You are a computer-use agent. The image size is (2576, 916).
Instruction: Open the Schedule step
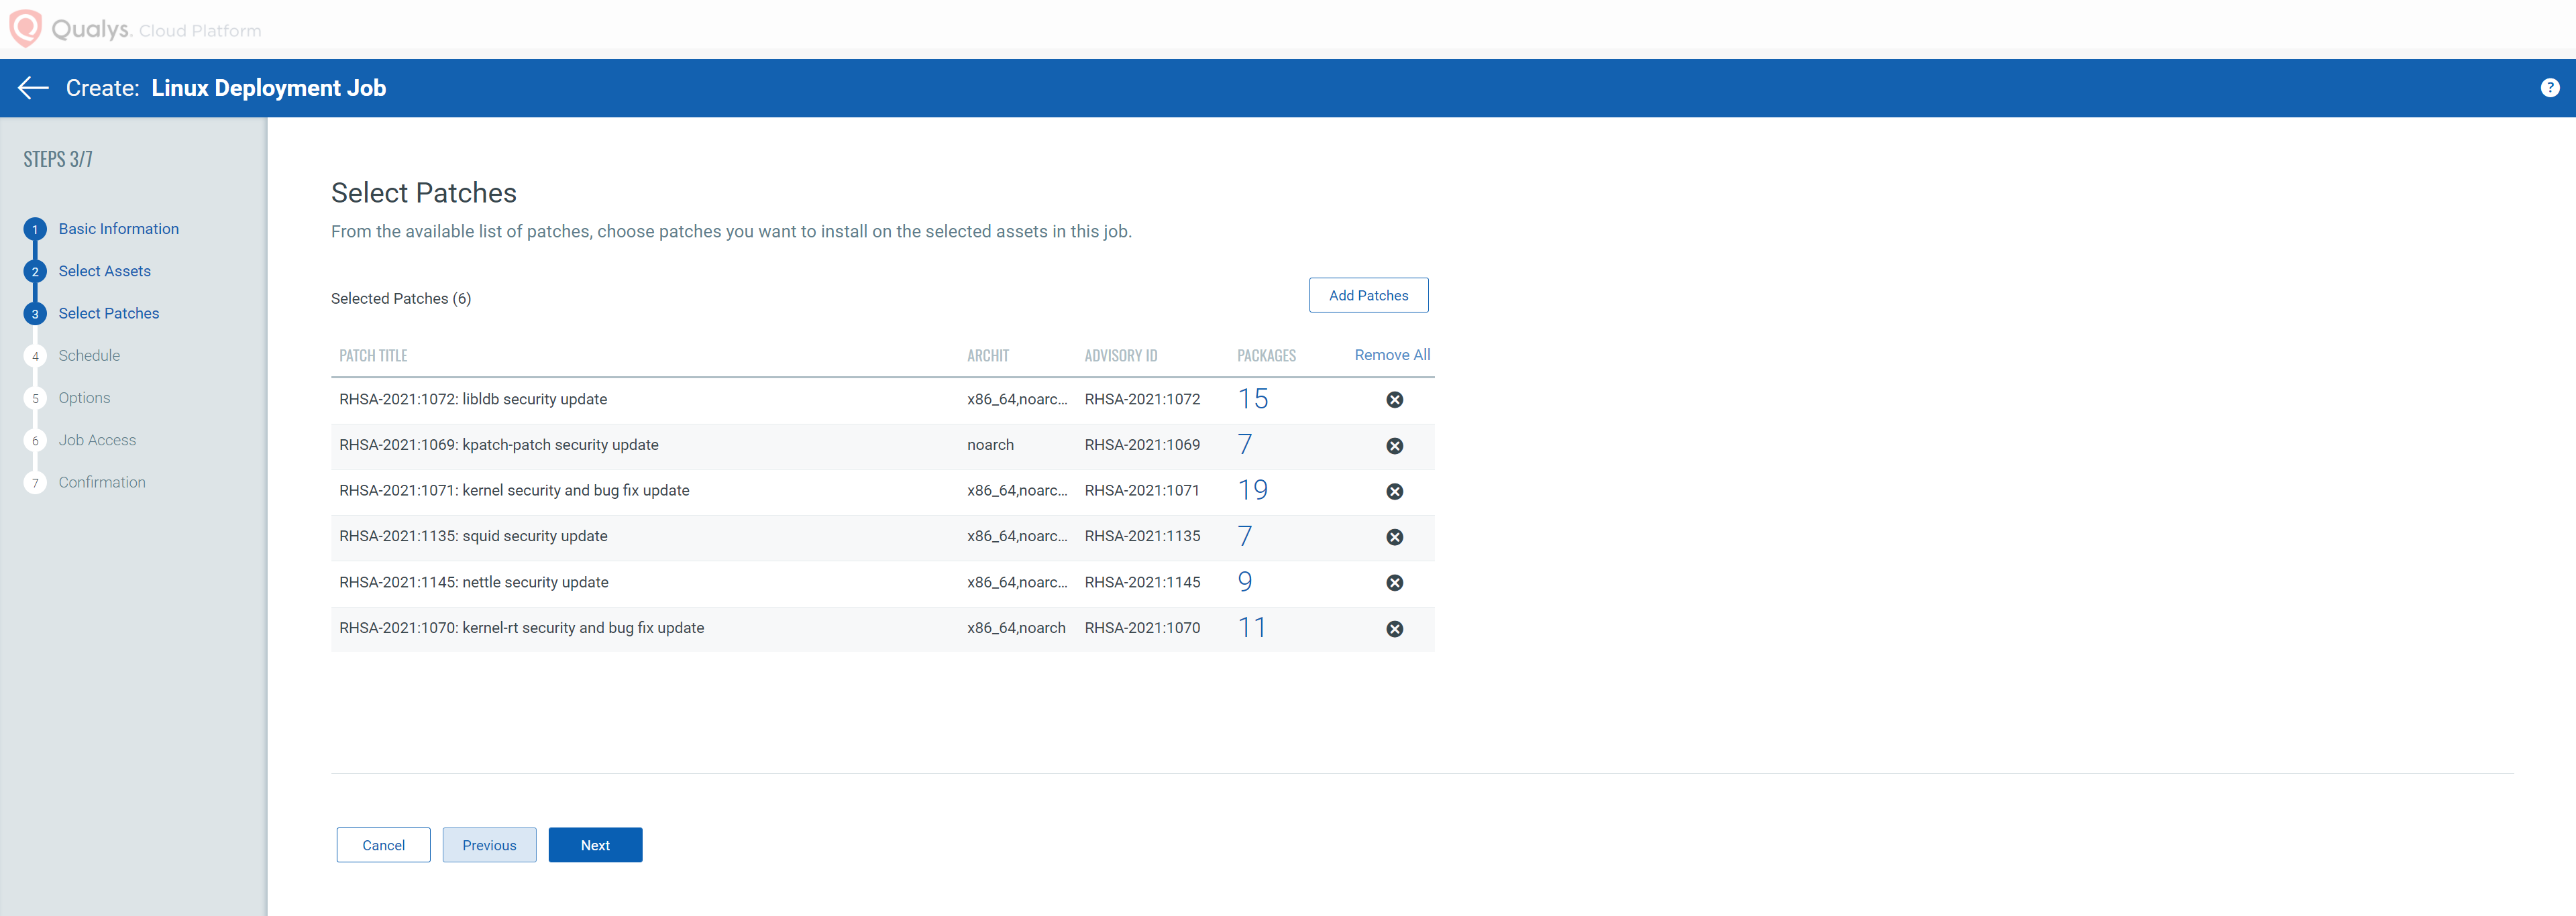click(89, 356)
